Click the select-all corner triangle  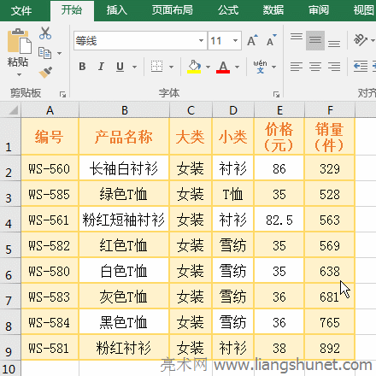13,110
